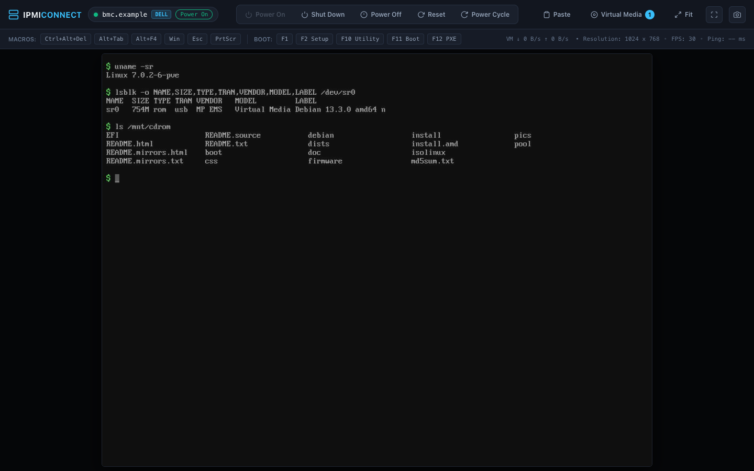This screenshot has width=754, height=471.
Task: Send F11 Boot key
Action: pyautogui.click(x=405, y=39)
